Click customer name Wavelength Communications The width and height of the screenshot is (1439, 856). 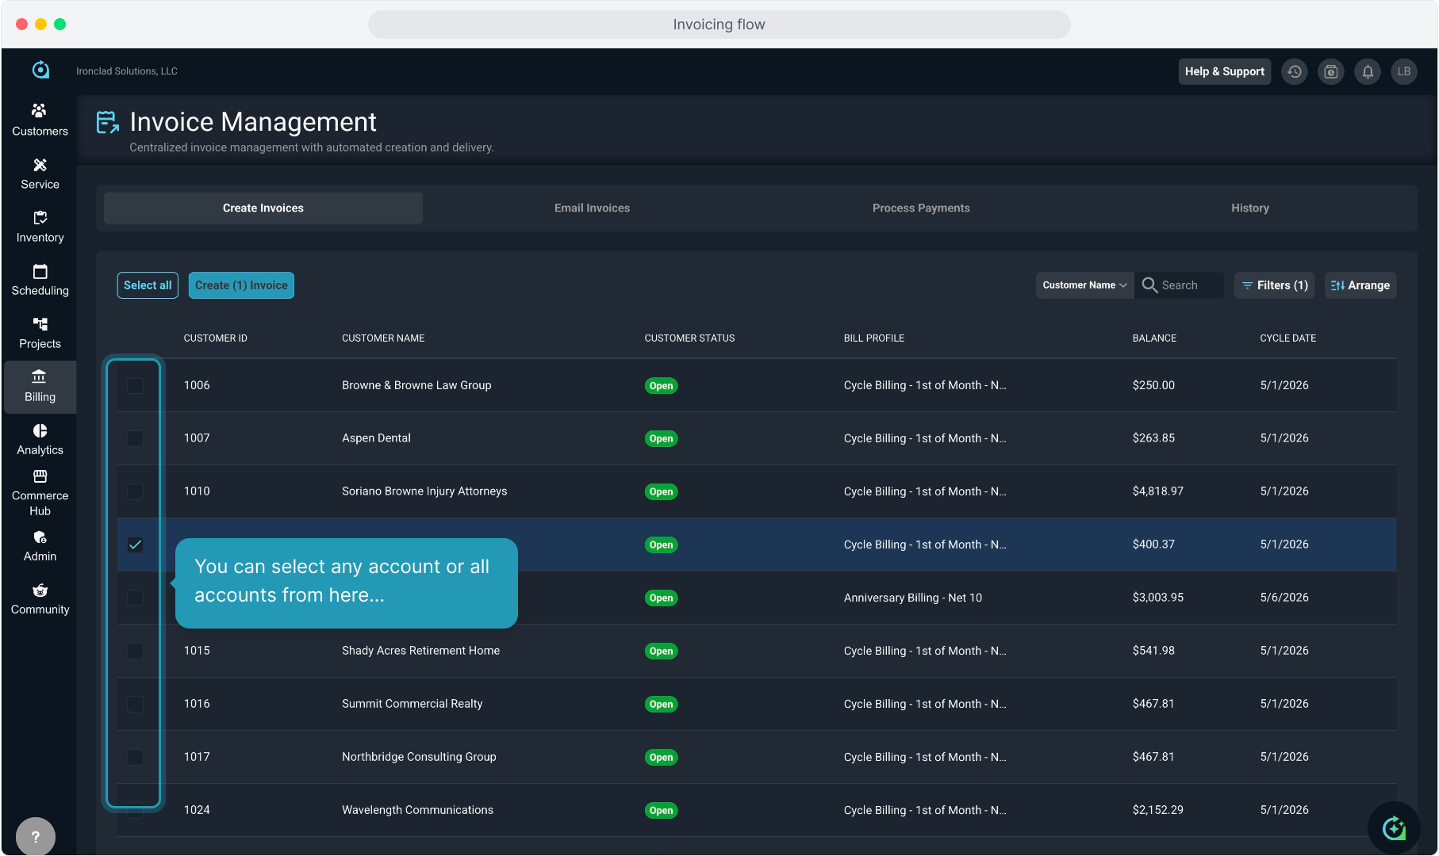(417, 810)
